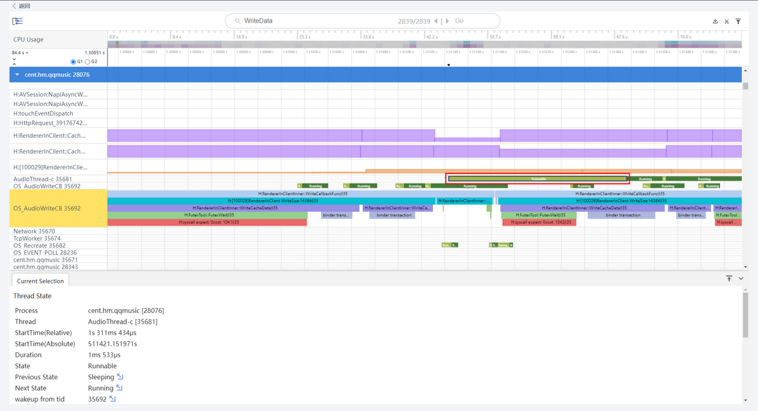Pin the bottom panel to top icon
The width and height of the screenshot is (758, 411).
(x=729, y=278)
